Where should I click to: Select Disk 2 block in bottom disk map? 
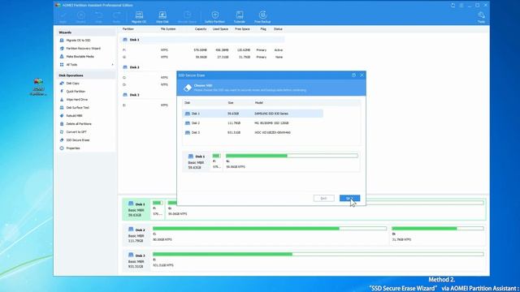click(136, 235)
